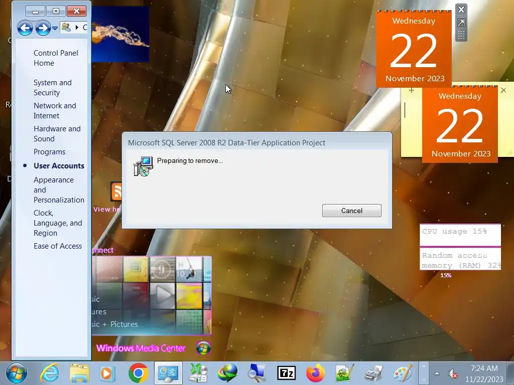The image size is (514, 385).
Task: Launch 7-Zip from the taskbar
Action: coord(286,373)
